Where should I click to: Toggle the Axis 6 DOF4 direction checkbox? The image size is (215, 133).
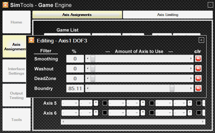(x=199, y=113)
